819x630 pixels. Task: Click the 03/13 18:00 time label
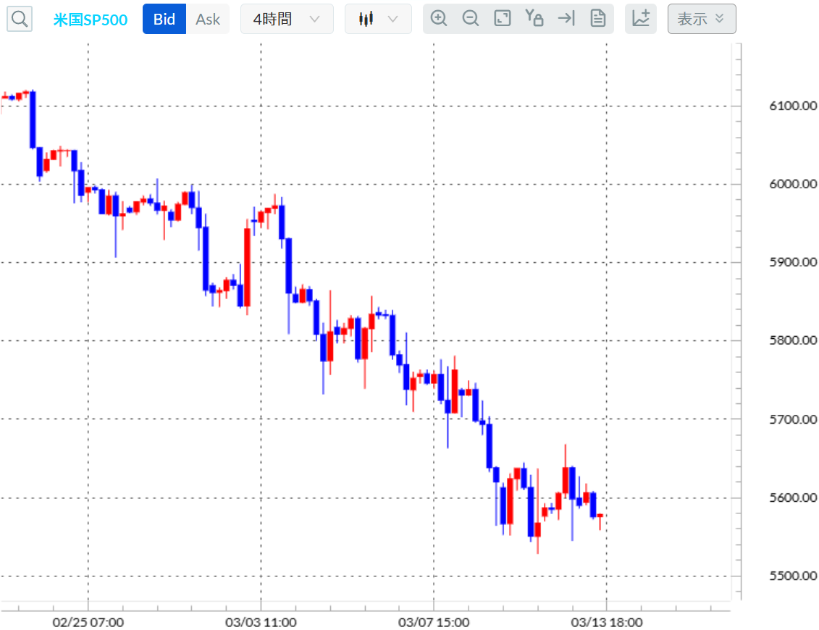[606, 622]
